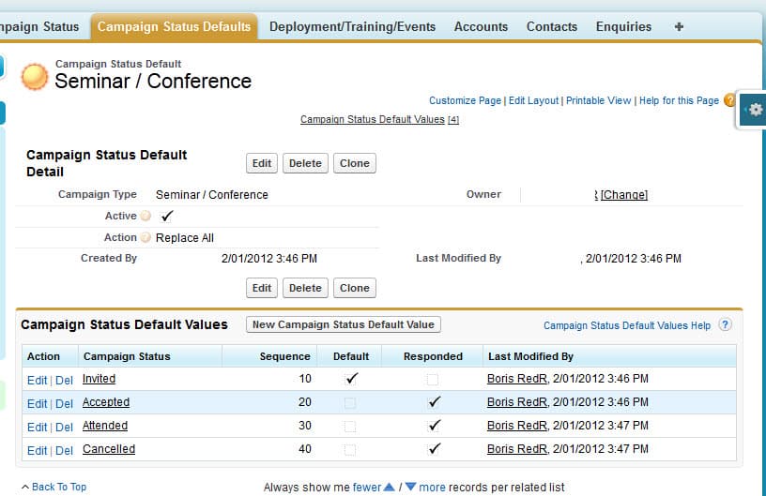Open the Customize Page link
This screenshot has width=766, height=496.
tap(465, 100)
